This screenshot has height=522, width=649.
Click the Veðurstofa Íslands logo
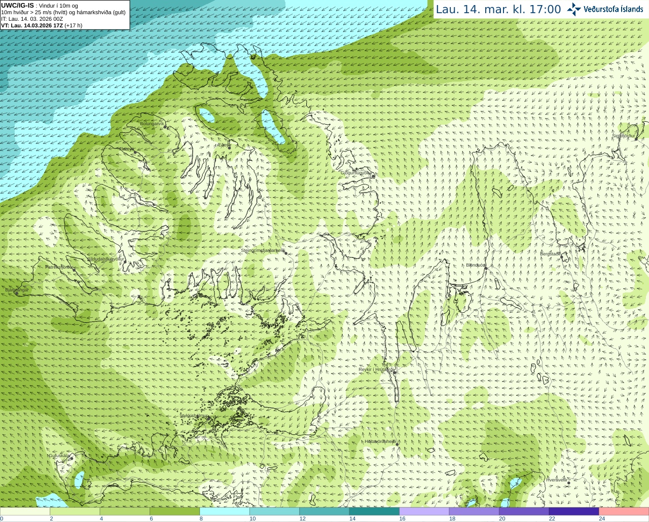click(605, 9)
